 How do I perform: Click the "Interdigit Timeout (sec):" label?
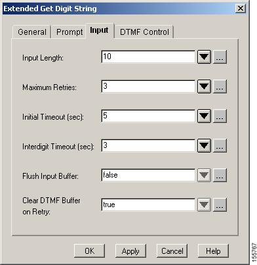[x=58, y=147]
